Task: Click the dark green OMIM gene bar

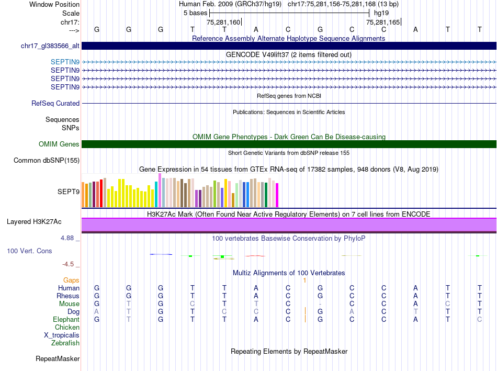Action: click(289, 144)
